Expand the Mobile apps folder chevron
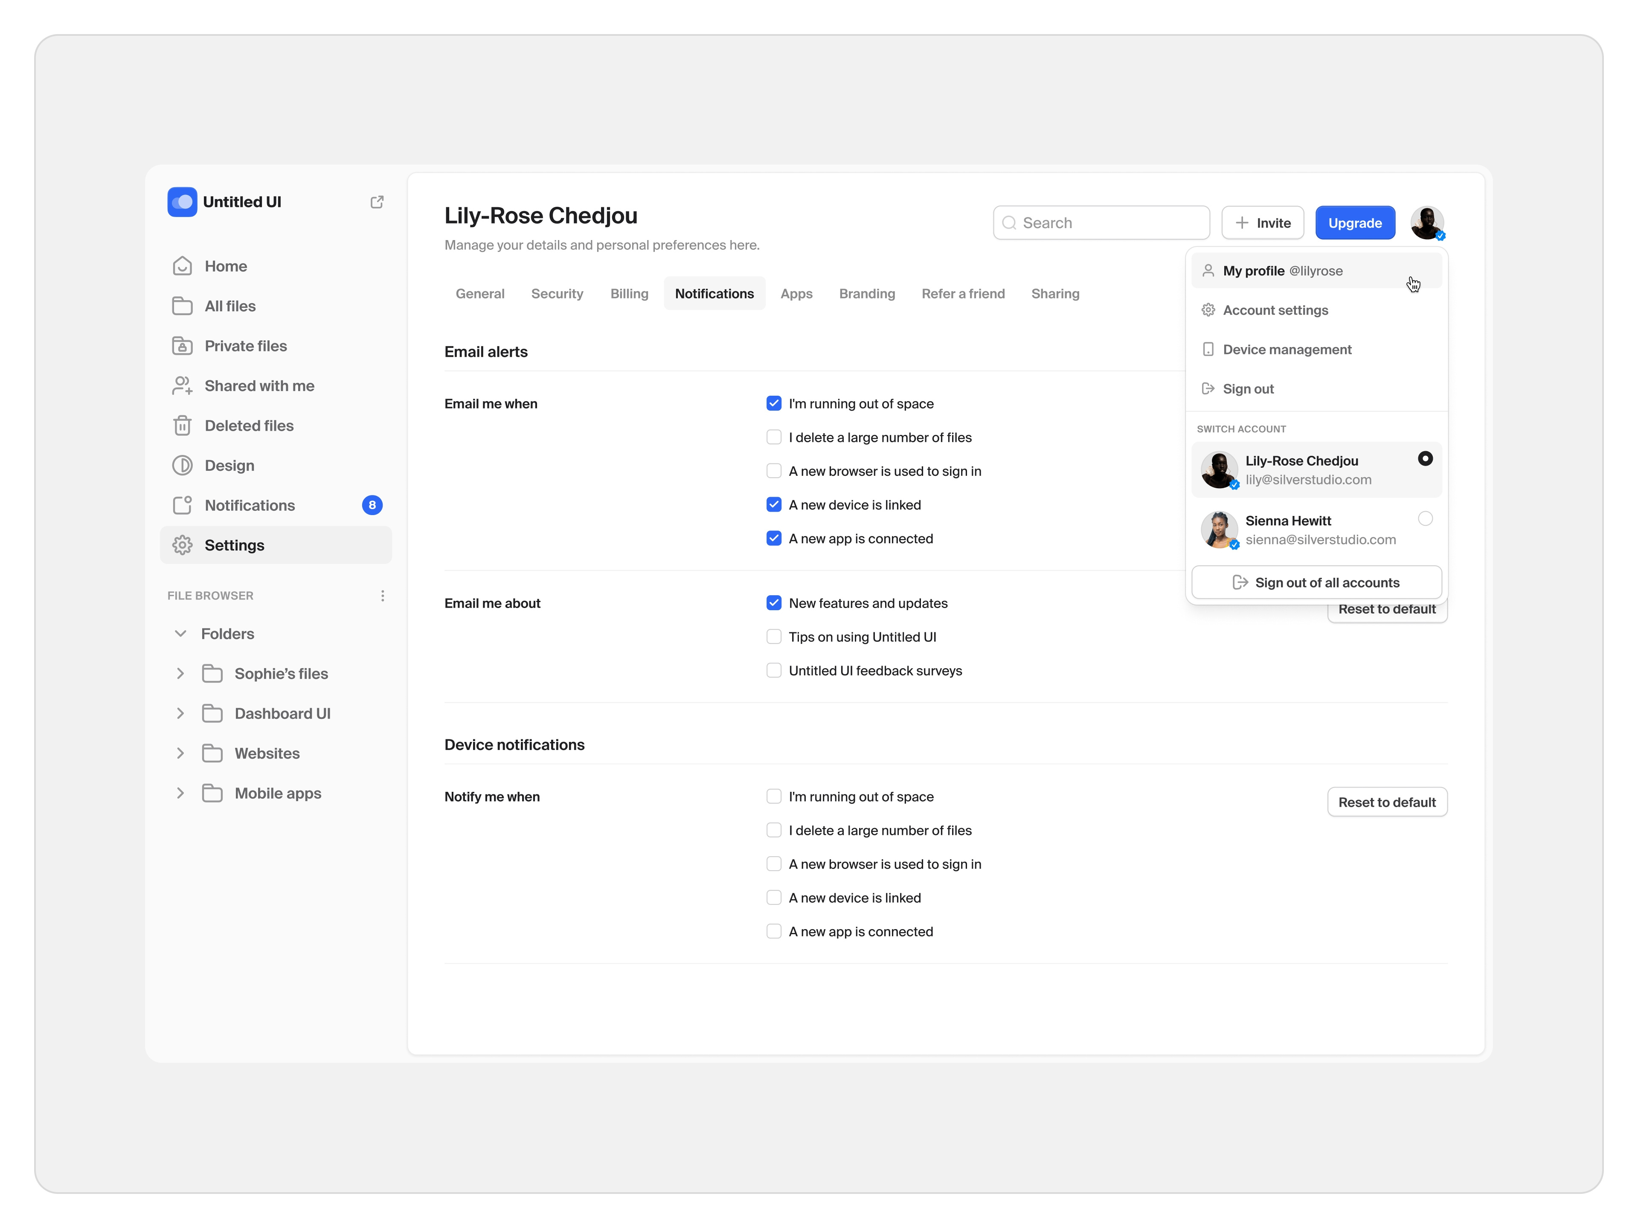 (x=180, y=794)
